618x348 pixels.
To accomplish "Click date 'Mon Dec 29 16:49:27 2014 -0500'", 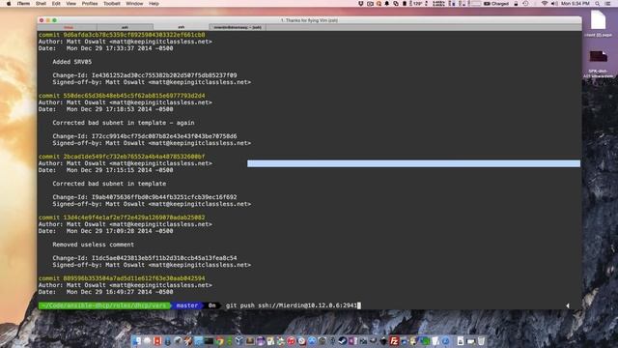I will pyautogui.click(x=120, y=292).
